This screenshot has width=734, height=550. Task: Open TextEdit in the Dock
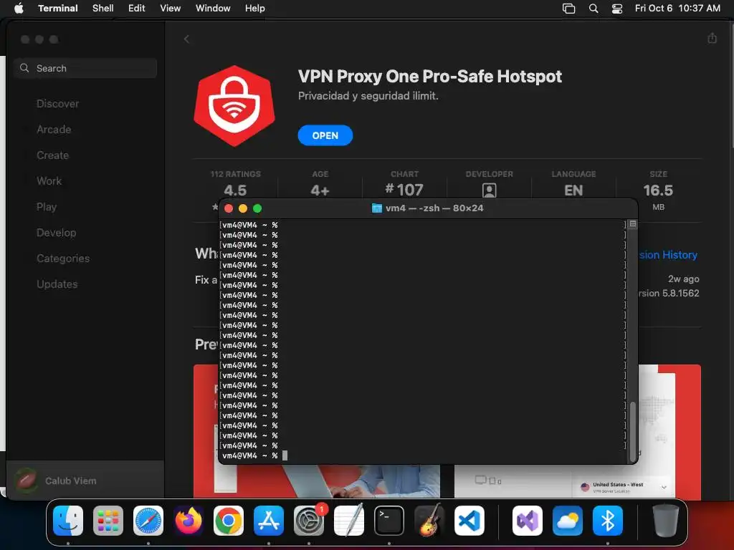349,521
